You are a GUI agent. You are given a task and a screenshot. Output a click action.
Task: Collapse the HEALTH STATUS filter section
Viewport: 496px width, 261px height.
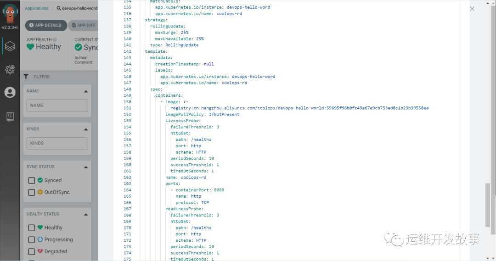(x=86, y=215)
